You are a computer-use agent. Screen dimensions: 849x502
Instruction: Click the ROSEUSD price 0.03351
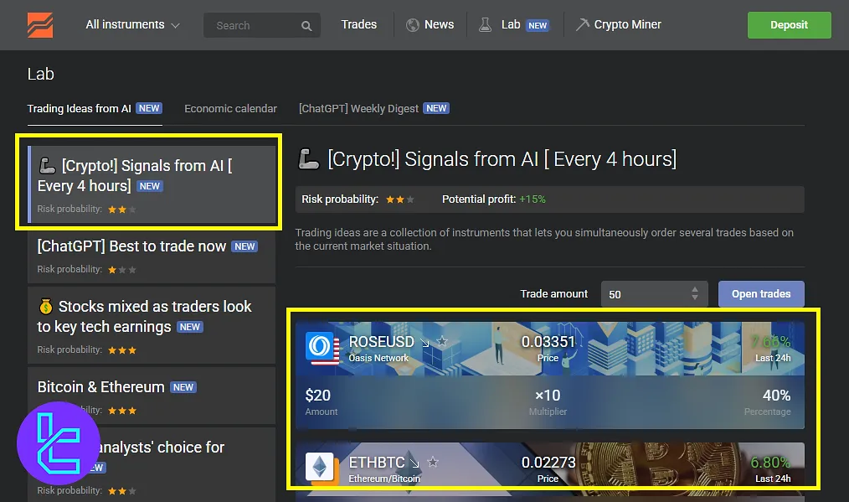[548, 342]
